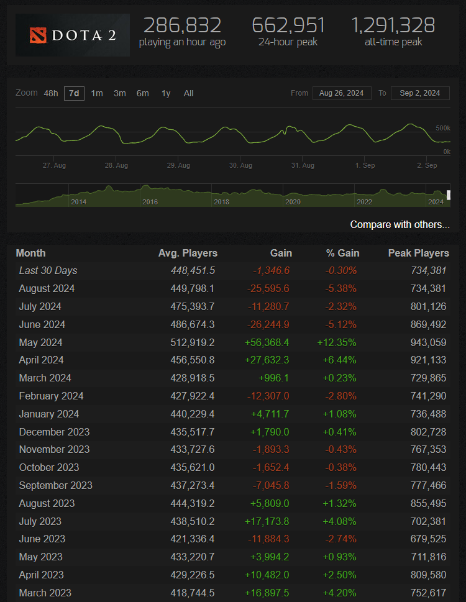Click the 801,126 peak players value
466x602 pixels.
pyautogui.click(x=428, y=306)
